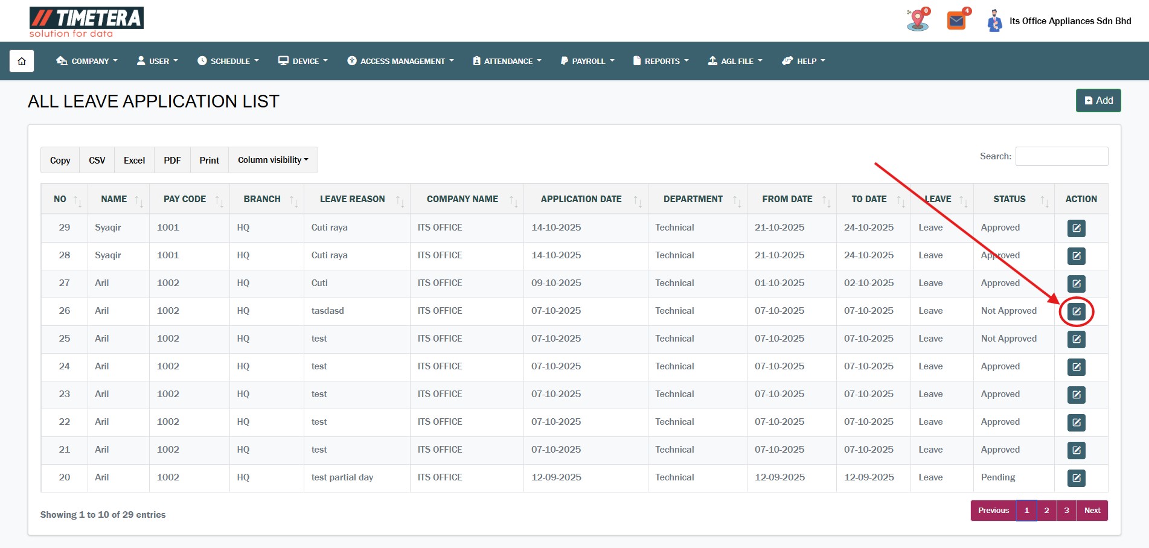Open the Reports menu
This screenshot has height=548, width=1149.
coord(661,61)
